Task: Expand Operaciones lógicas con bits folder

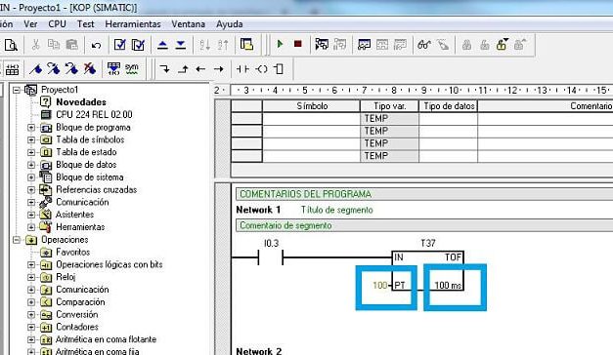Action: 31,265
